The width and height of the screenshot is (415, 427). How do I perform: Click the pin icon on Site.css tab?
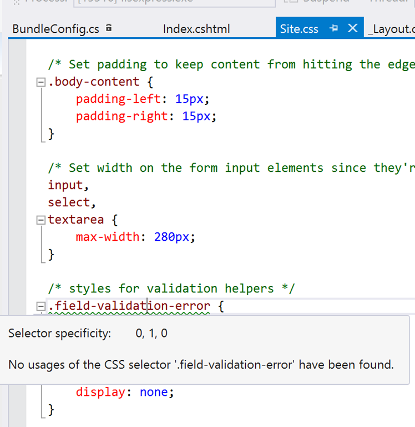point(333,28)
